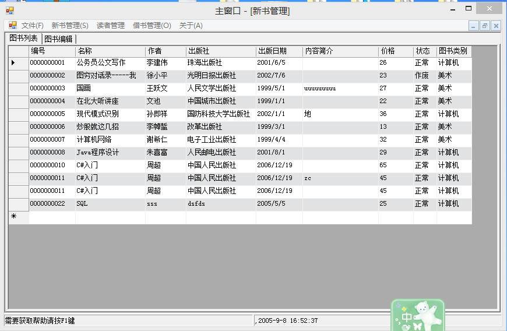Viewport: 507px width, 331px height.
Task: Open the 关于(A) menu
Action: click(x=191, y=26)
